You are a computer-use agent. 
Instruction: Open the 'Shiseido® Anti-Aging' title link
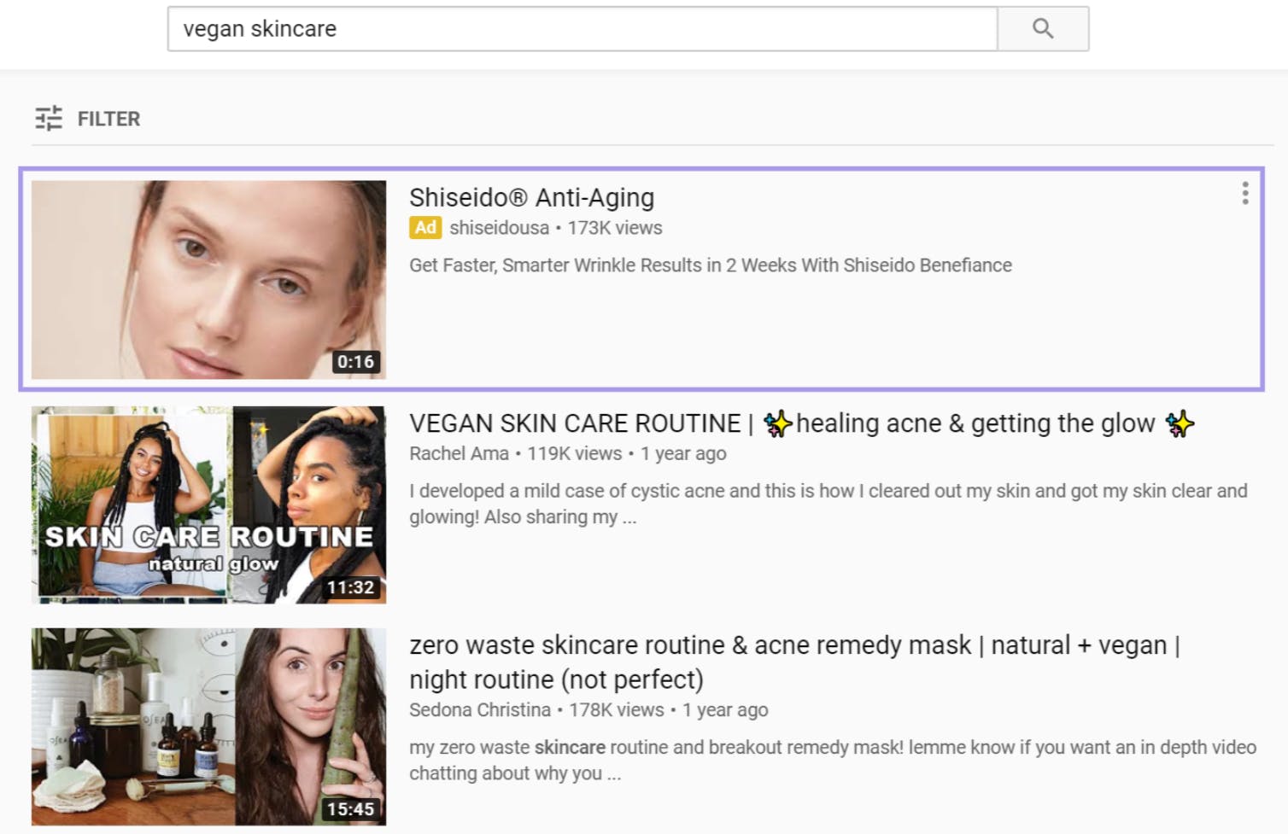pyautogui.click(x=531, y=198)
